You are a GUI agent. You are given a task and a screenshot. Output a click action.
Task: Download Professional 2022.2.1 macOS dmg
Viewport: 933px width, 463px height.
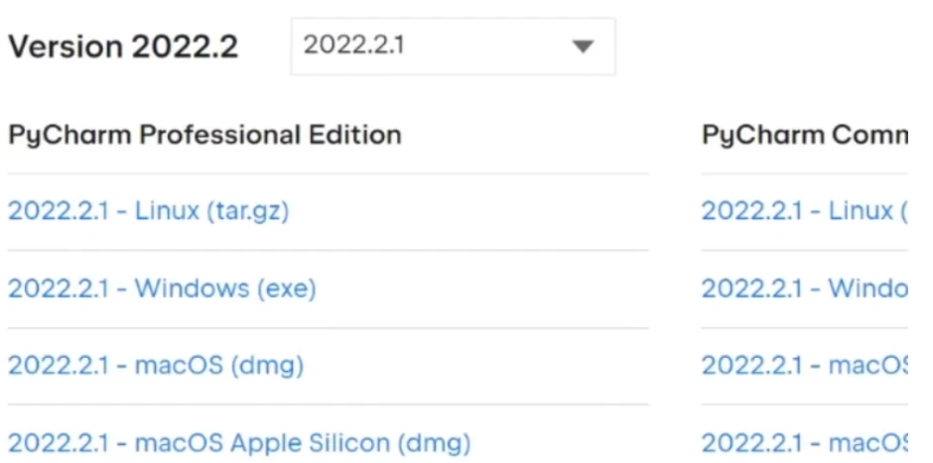pos(156,366)
